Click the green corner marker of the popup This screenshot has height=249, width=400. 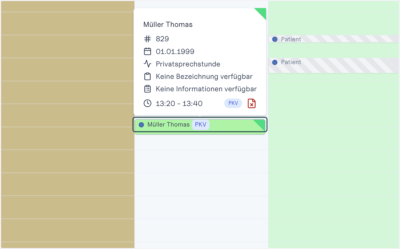[262, 12]
